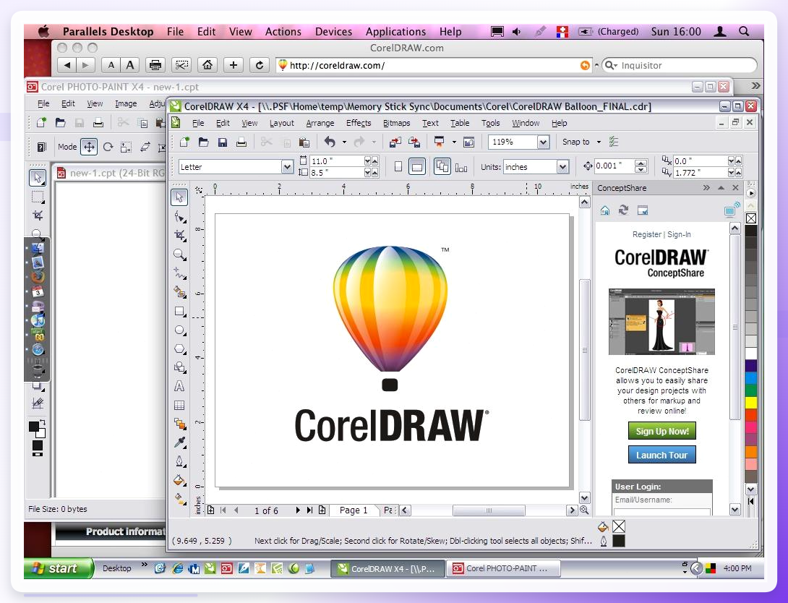Select the Interactive Blend tool in CorelDRAW
Image resolution: width=788 pixels, height=603 pixels.
179,424
